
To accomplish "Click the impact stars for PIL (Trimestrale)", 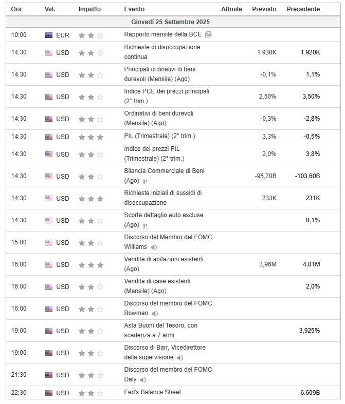I will coord(90,137).
